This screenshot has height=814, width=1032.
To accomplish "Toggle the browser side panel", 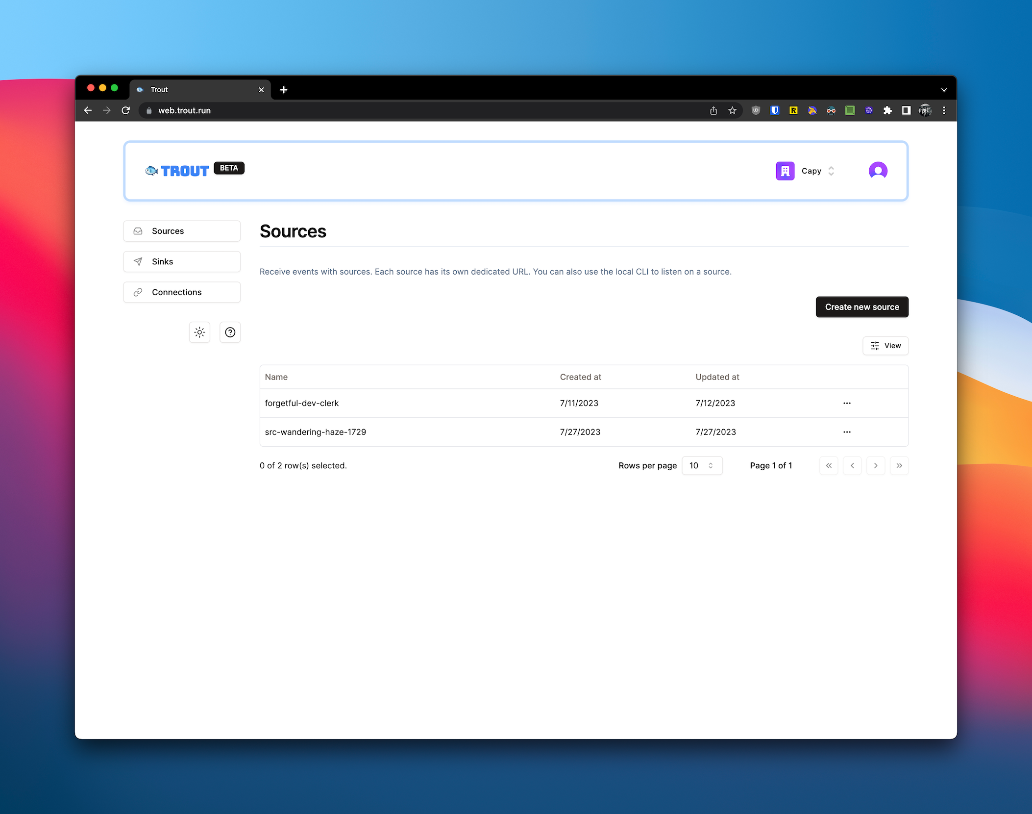I will coord(906,110).
